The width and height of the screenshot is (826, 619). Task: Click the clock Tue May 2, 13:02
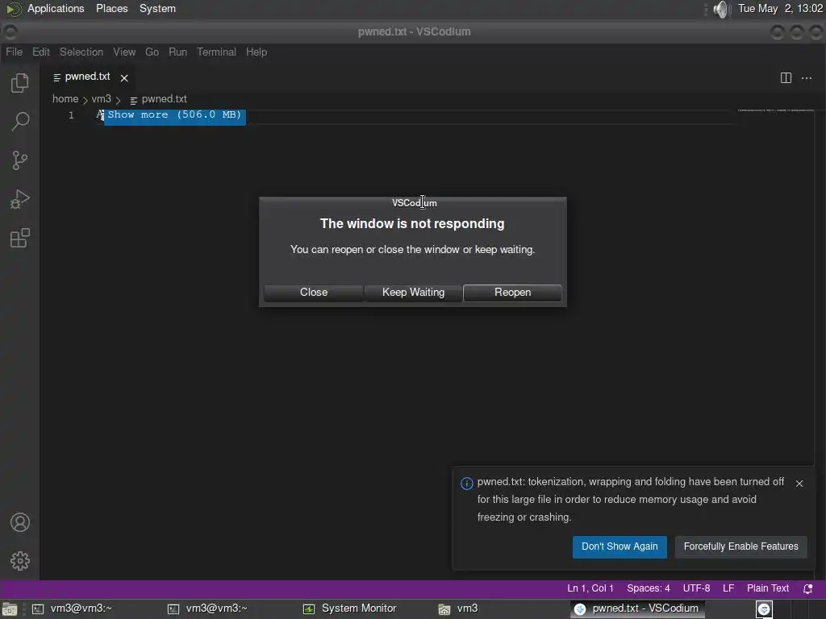point(780,9)
